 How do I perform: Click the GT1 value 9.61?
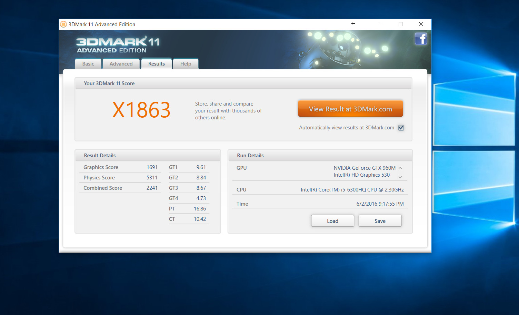(x=201, y=167)
